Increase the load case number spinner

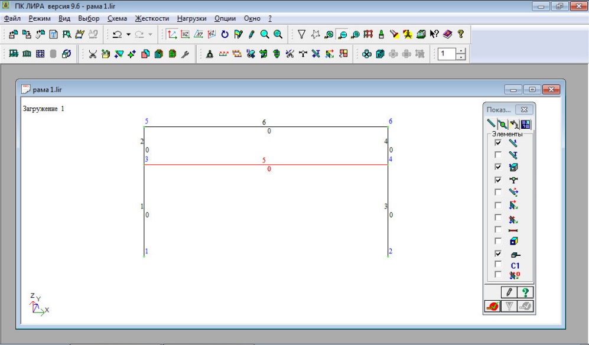461,51
